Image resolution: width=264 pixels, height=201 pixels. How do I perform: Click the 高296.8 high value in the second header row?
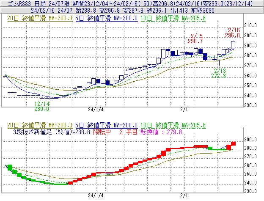[x=110, y=11]
